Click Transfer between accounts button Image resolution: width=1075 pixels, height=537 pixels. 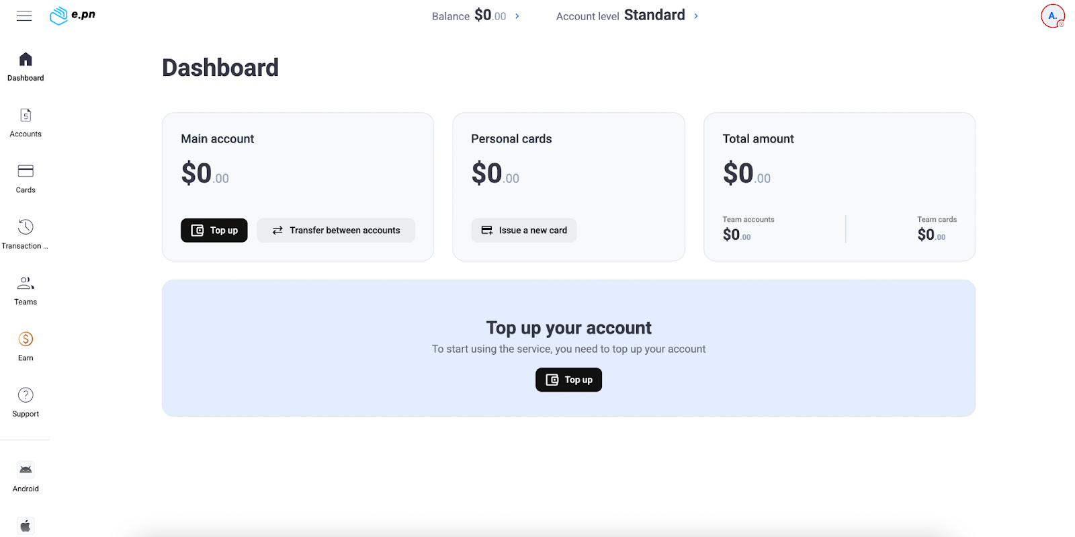pos(336,231)
